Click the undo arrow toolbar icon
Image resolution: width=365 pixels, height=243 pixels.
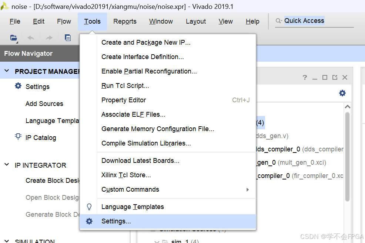[x=31, y=38]
